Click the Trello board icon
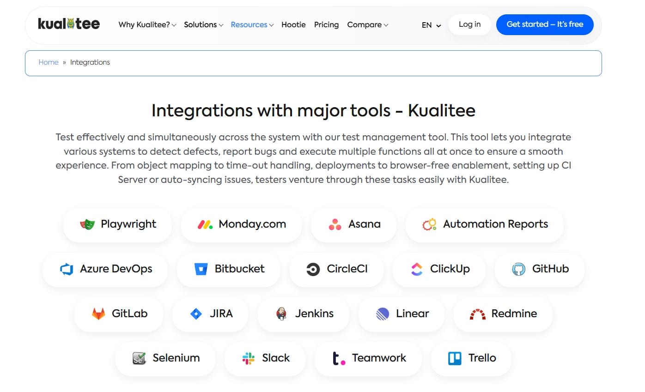645x392 pixels. pyautogui.click(x=455, y=358)
